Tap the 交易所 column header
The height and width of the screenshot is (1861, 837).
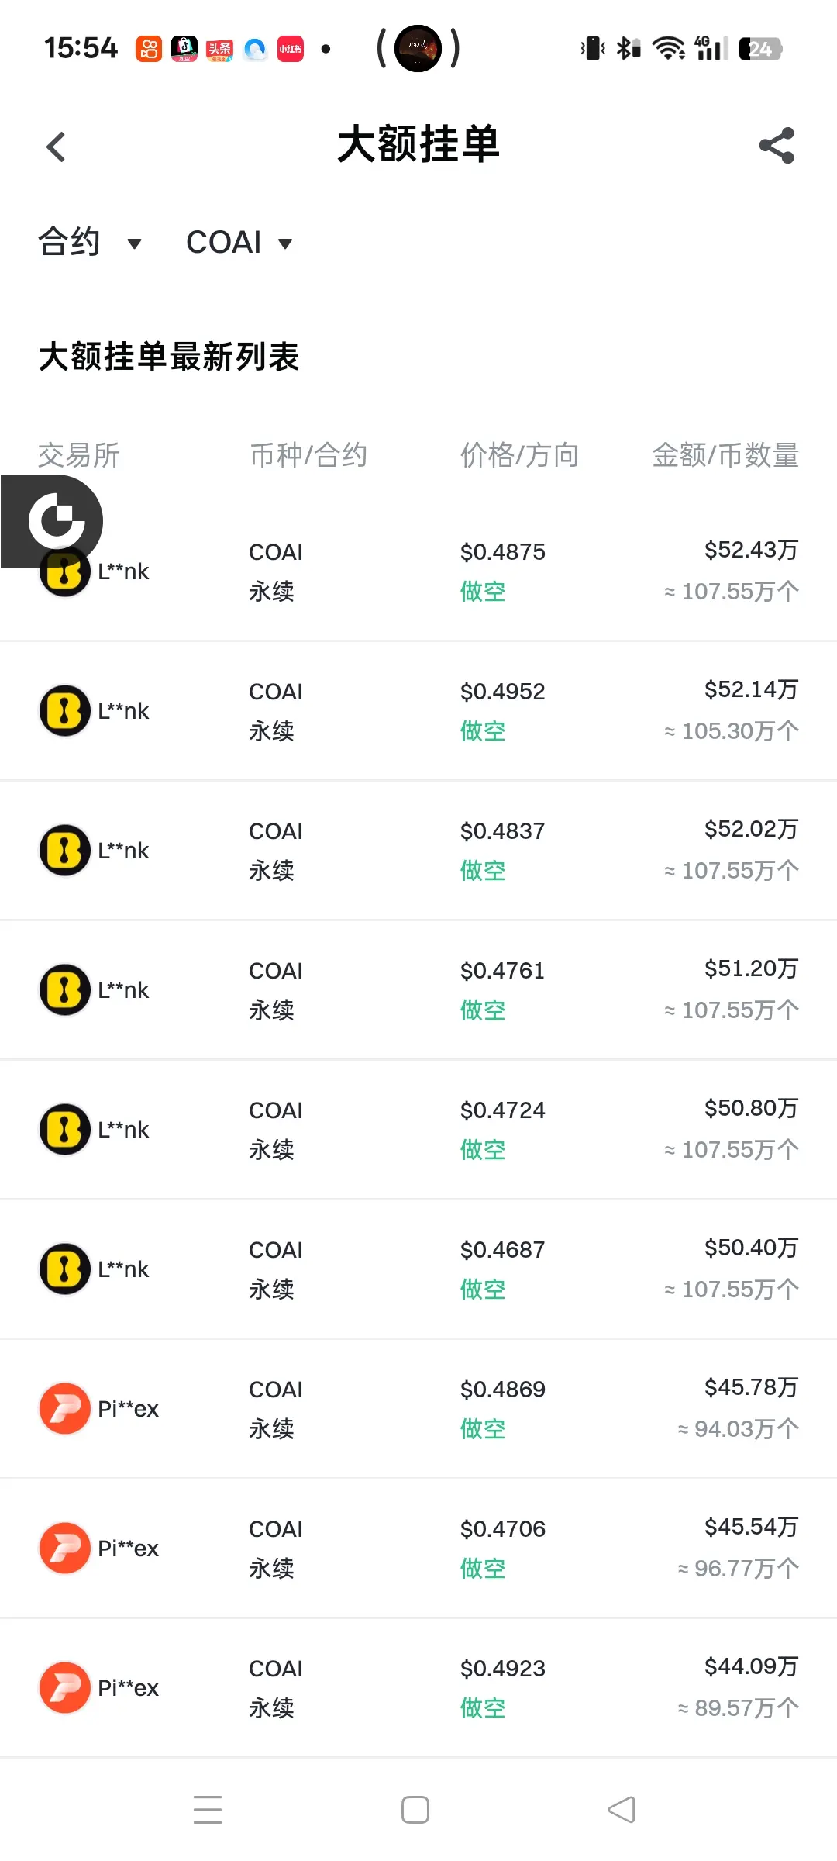tap(78, 455)
